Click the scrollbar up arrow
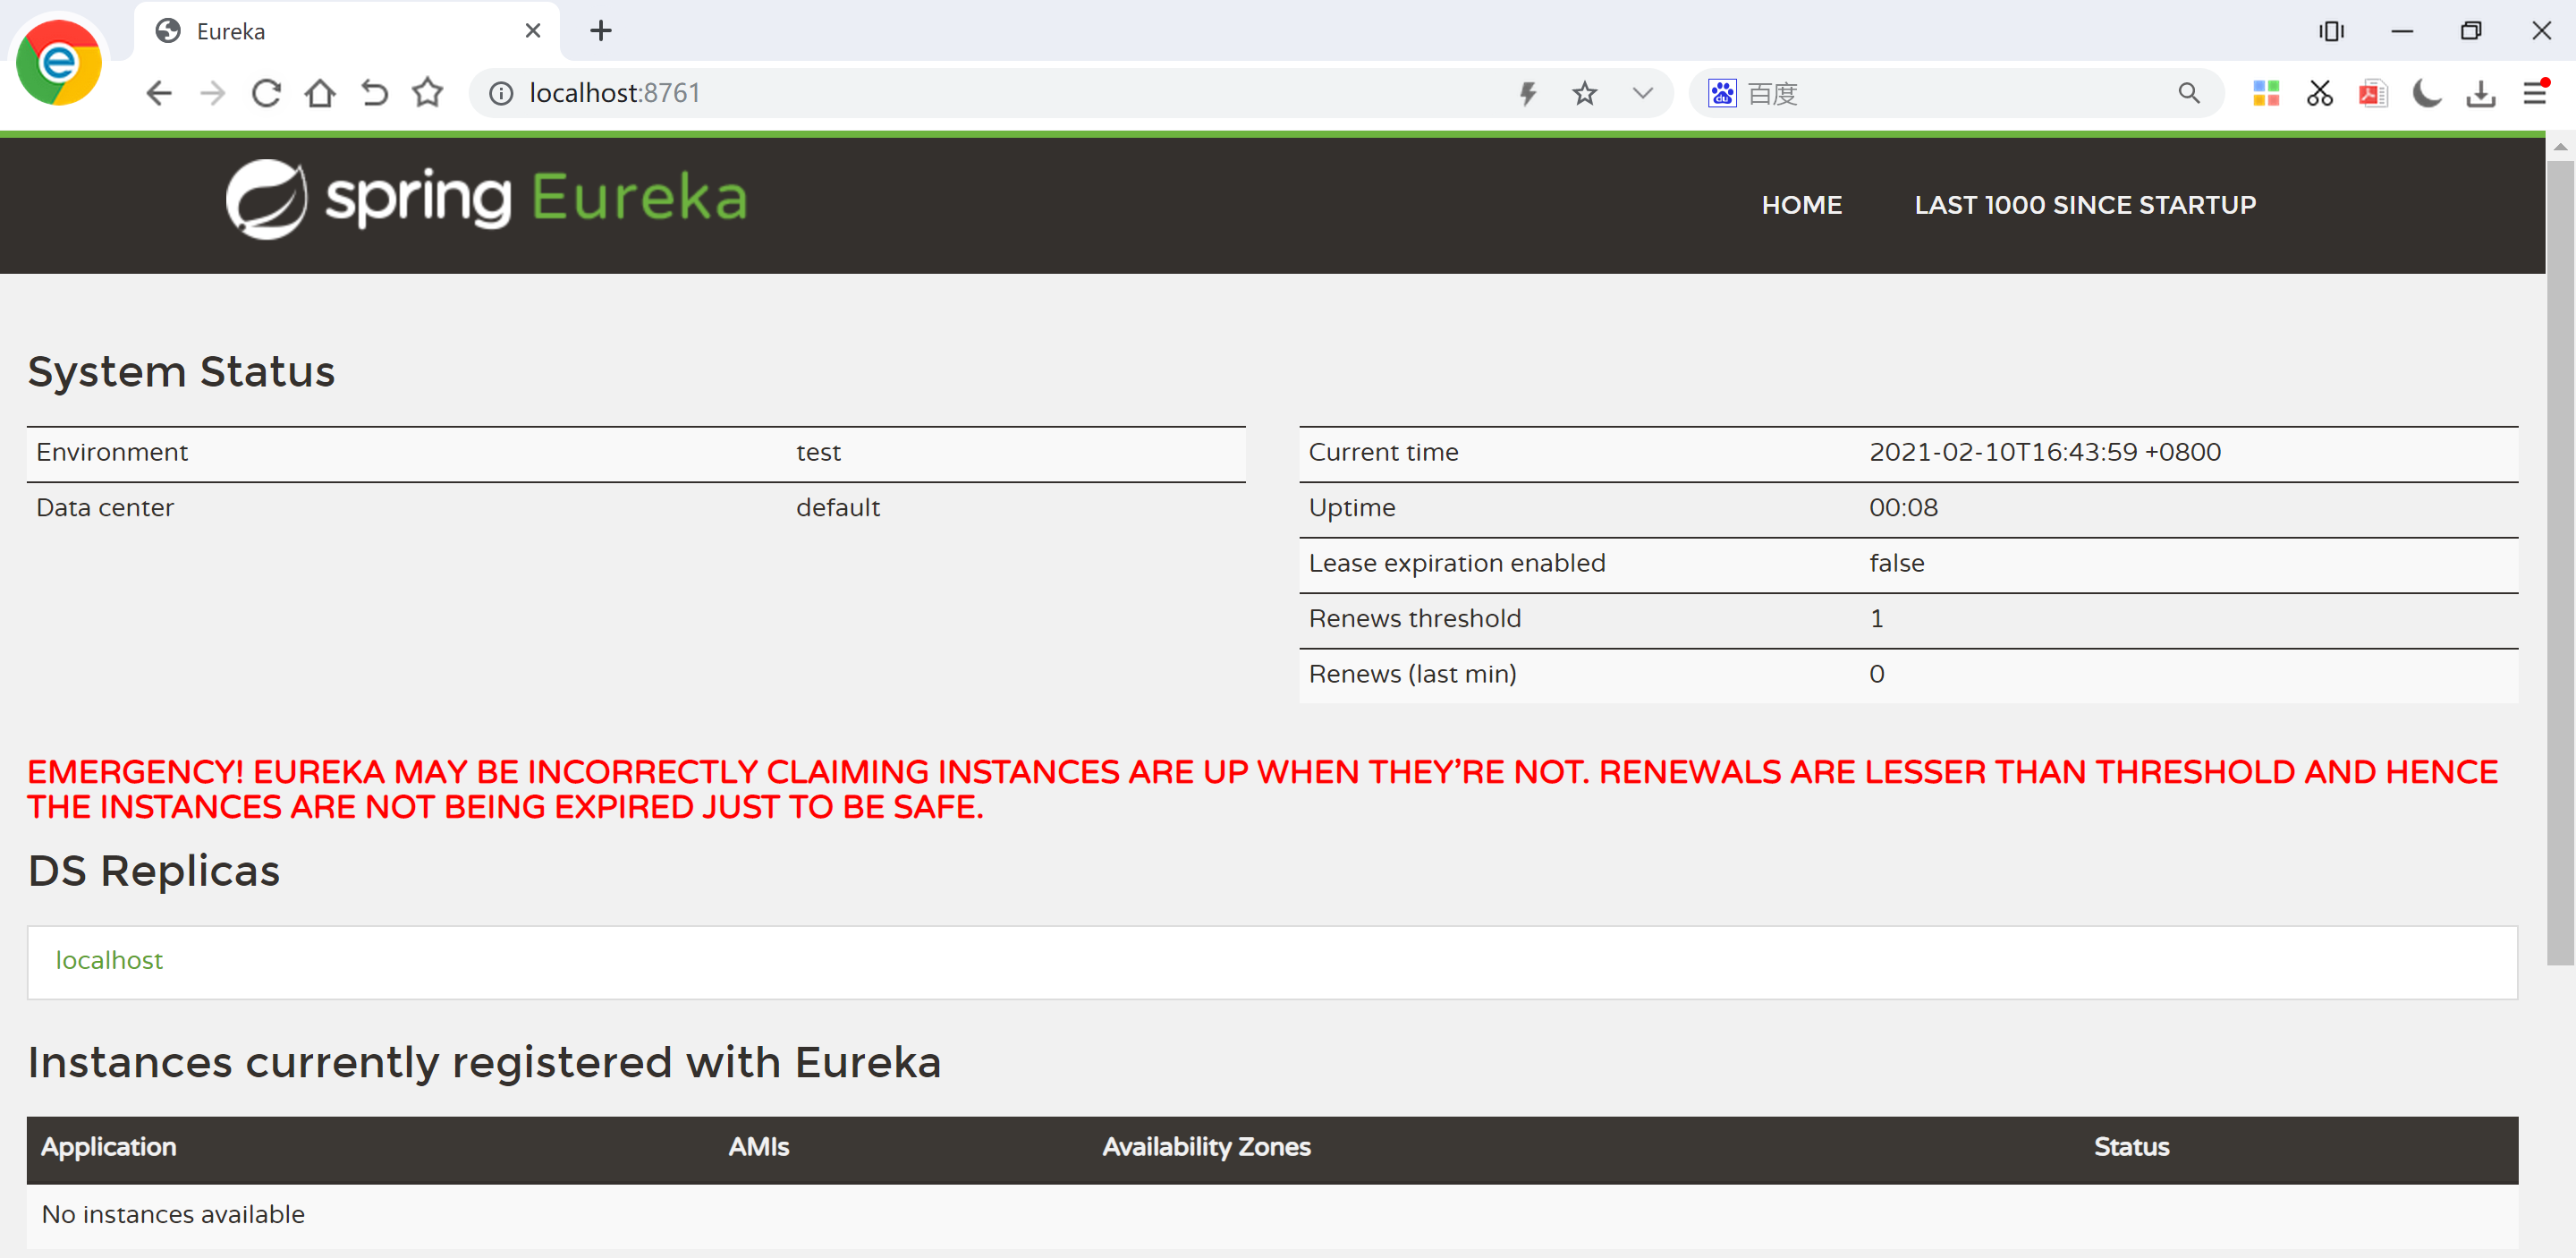The width and height of the screenshot is (2576, 1258). tap(2560, 146)
